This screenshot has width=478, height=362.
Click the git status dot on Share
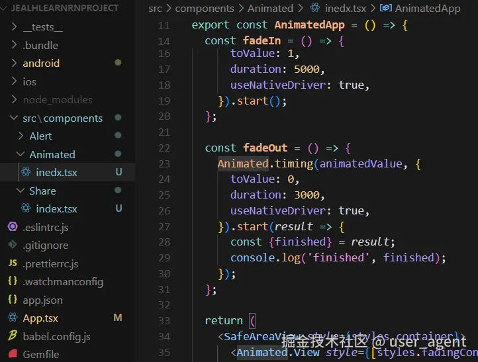pos(118,191)
